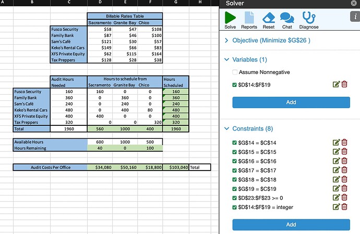The height and width of the screenshot is (234, 360).
Task: Select column D header
Action: point(100,2)
